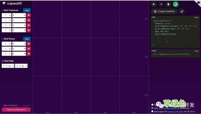
Task: Toggle dark mode with the green moon button
Action: (176, 4)
